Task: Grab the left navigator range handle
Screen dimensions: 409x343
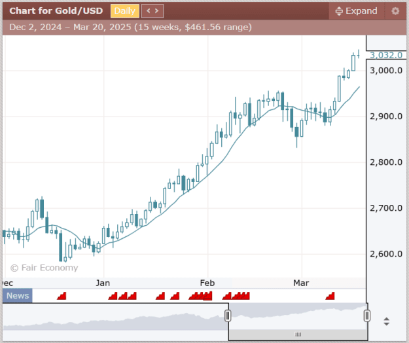Action: point(228,316)
